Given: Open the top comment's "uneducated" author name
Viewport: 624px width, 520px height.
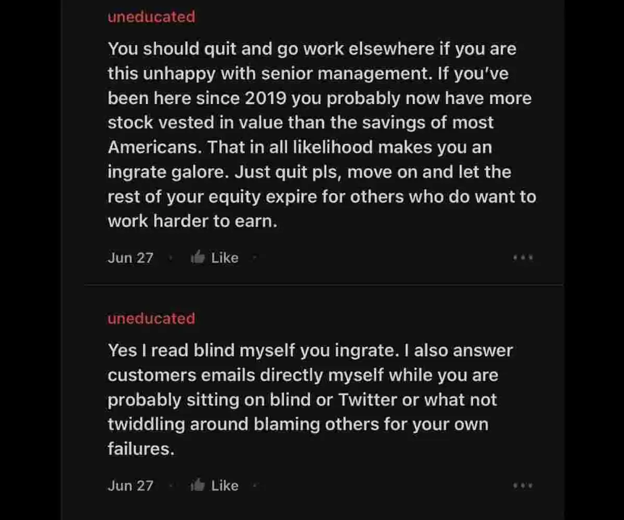Looking at the screenshot, I should [x=151, y=17].
